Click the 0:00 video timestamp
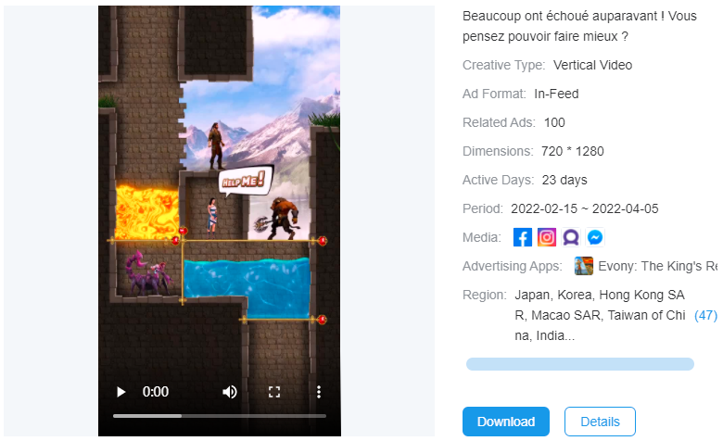The width and height of the screenshot is (723, 441). point(156,392)
